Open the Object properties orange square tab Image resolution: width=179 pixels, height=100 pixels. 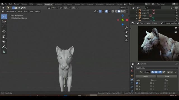pyautogui.click(x=132, y=76)
